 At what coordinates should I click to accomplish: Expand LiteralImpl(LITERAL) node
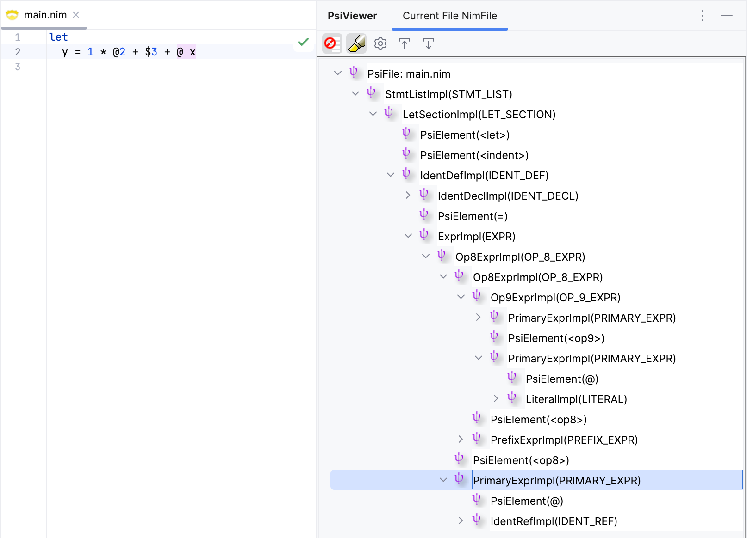496,398
